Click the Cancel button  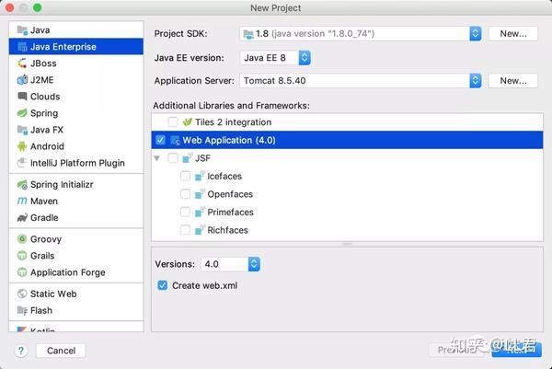(x=61, y=351)
